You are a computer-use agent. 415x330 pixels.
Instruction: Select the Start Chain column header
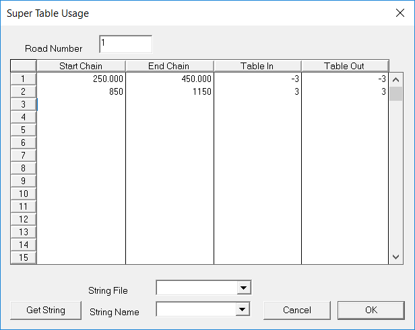[x=81, y=66]
